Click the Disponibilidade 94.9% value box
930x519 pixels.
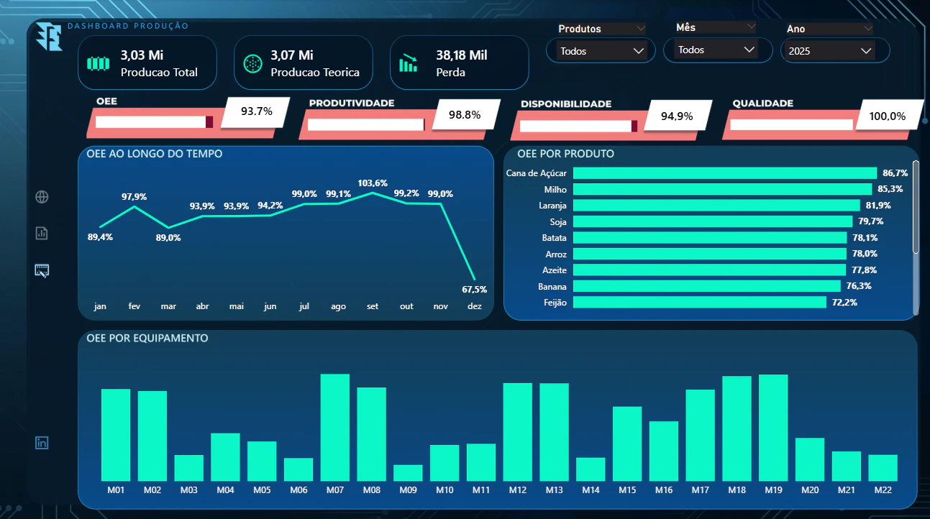(x=677, y=116)
